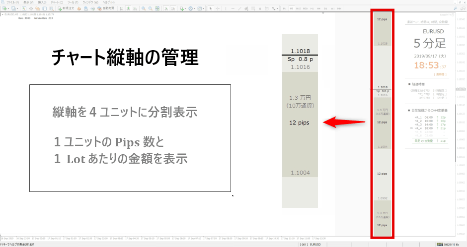The image size is (467, 247).
Task: Click the 18:53 clock text
Action: (x=426, y=65)
